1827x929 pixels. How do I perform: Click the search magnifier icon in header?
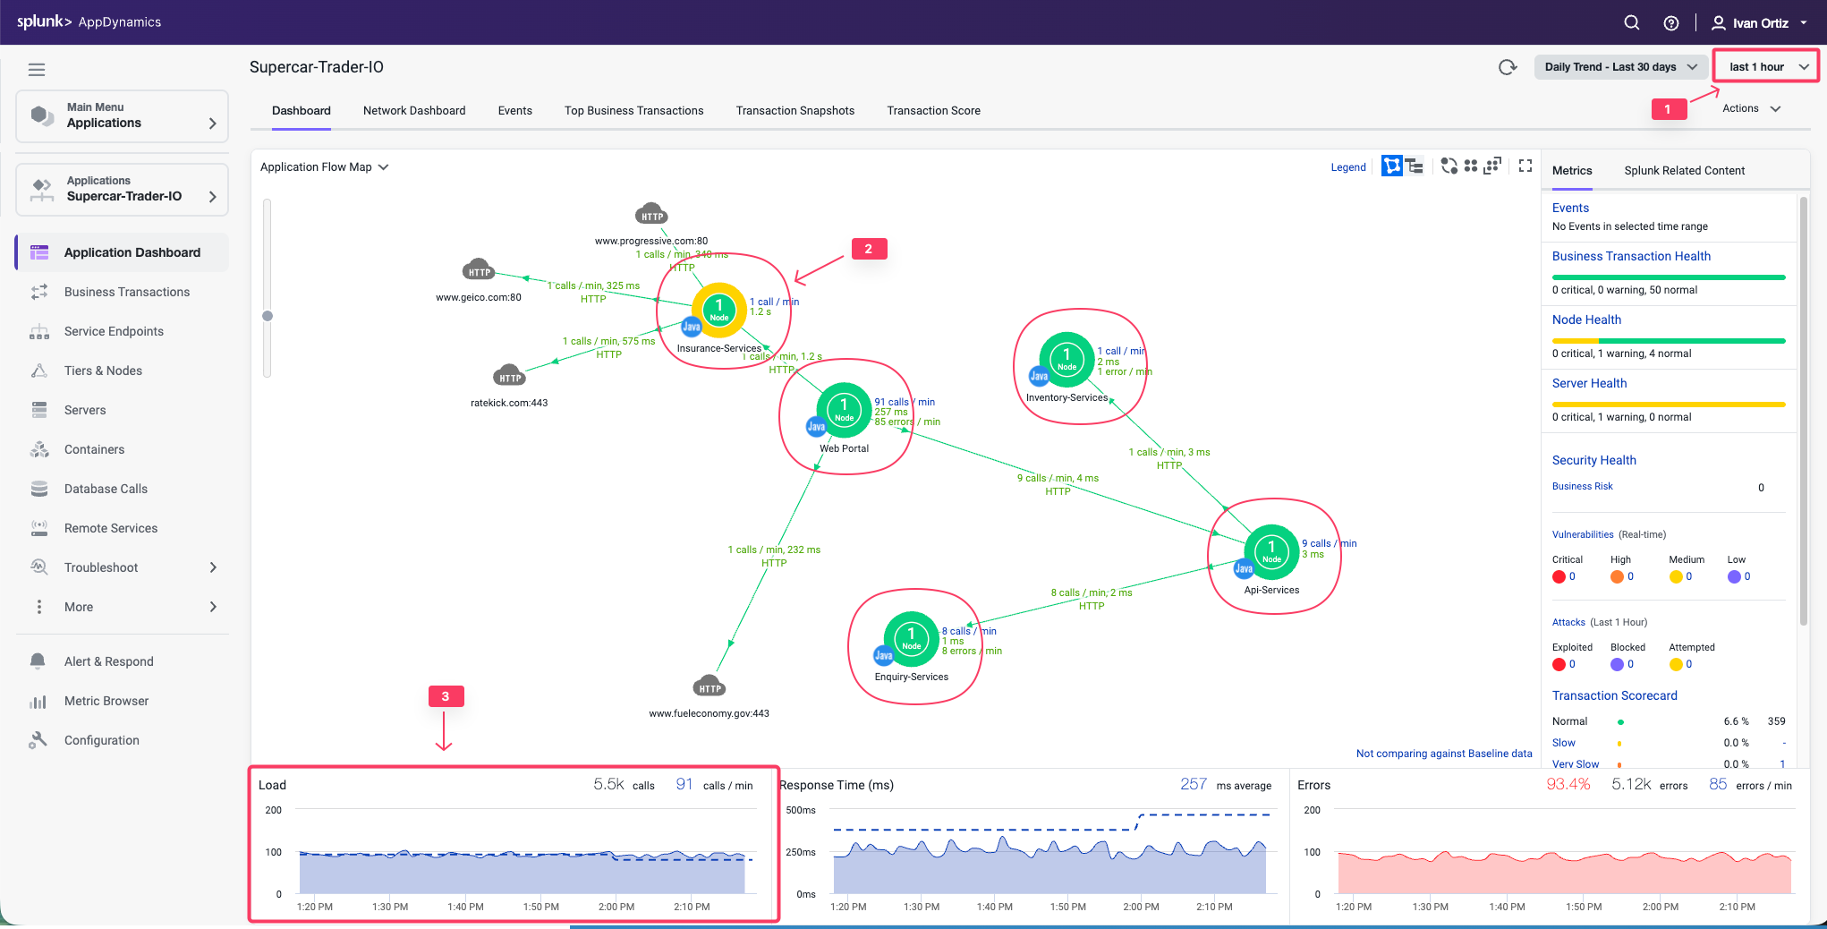click(x=1631, y=22)
